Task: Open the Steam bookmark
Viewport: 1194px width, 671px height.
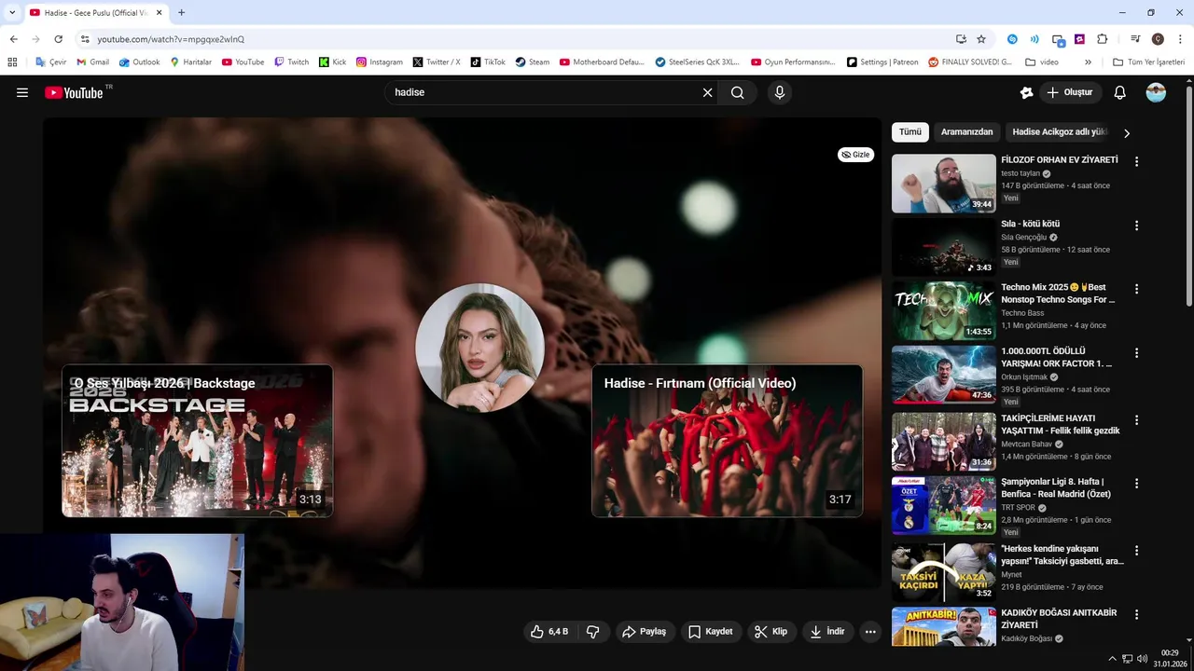Action: pyautogui.click(x=532, y=62)
